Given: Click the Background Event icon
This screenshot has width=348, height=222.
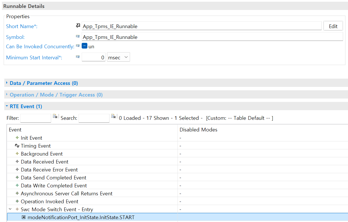Looking at the screenshot, I should [17, 154].
